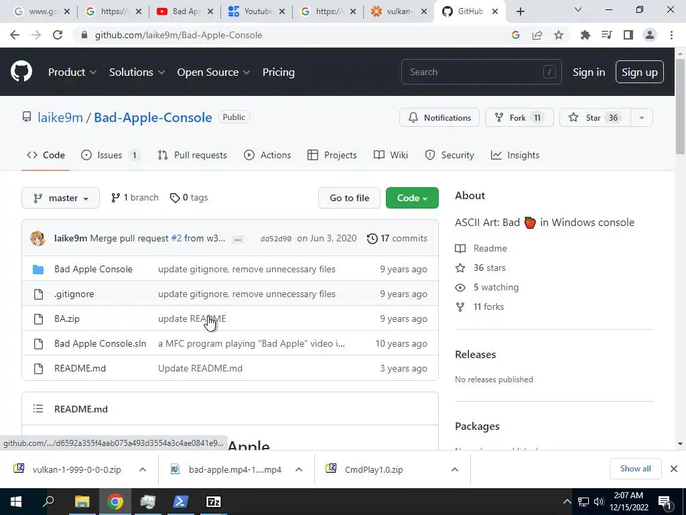Open Chrome side panel icon
The image size is (686, 515).
(x=628, y=35)
